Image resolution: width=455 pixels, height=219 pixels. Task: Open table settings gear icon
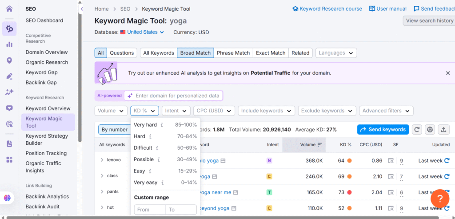pos(430,130)
